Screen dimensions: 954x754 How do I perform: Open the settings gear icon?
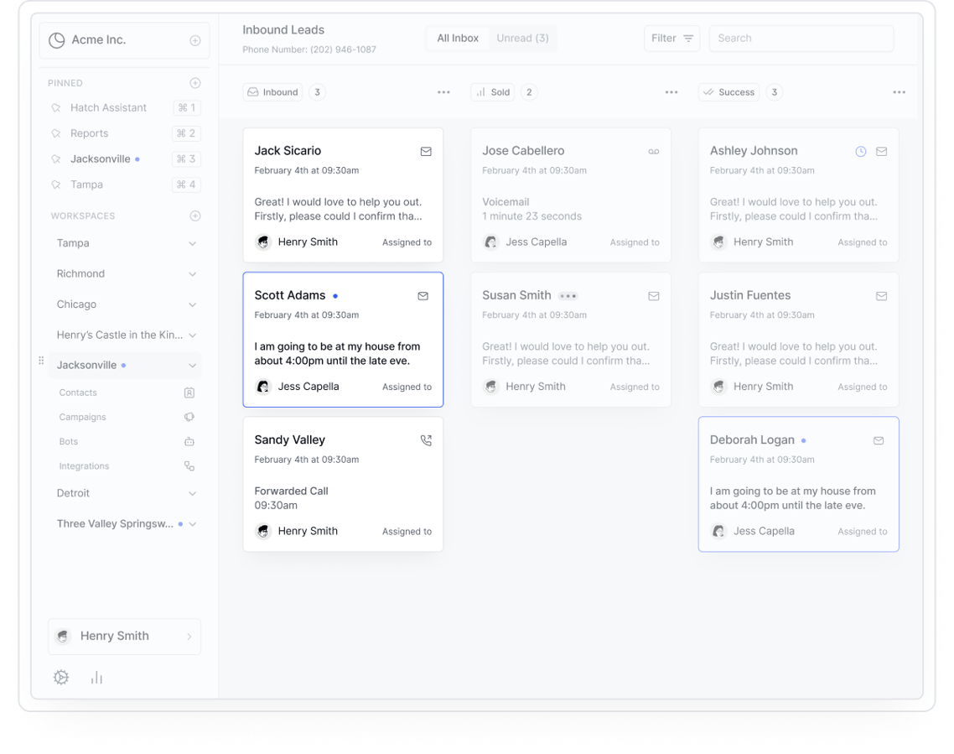pyautogui.click(x=60, y=677)
